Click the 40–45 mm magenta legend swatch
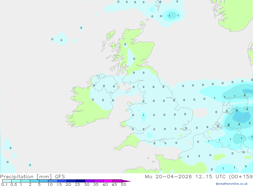 108,181
